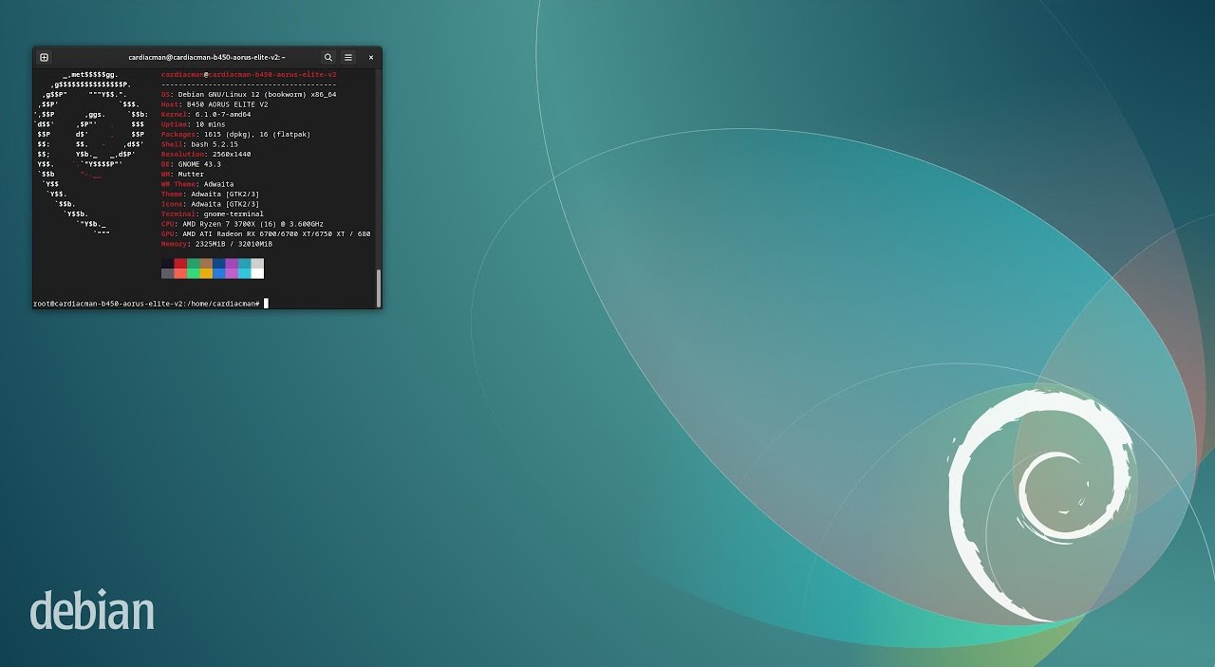1215x667 pixels.
Task: Click the bright green swatch in the bottom row
Action: (194, 273)
